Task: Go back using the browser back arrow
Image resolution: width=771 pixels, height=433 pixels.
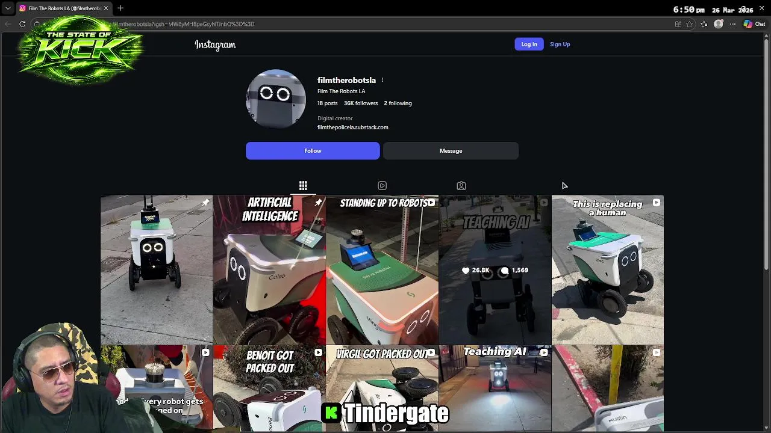Action: (7, 24)
